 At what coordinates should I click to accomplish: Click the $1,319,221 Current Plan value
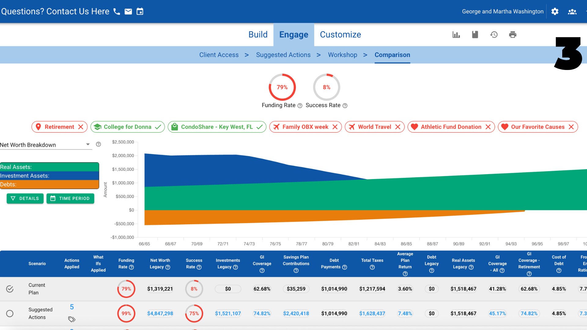point(160,289)
